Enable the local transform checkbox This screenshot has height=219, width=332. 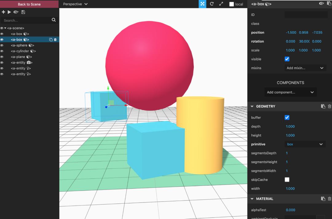click(x=232, y=4)
